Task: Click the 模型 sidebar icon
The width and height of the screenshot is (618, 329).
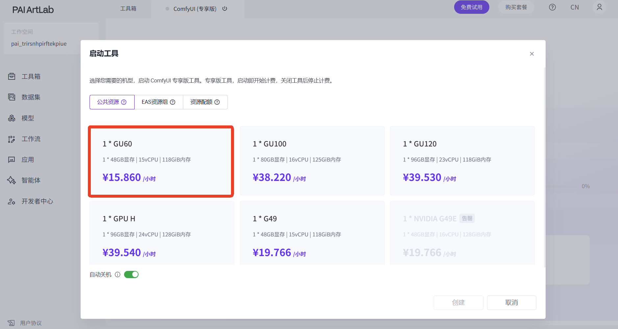Action: [12, 118]
